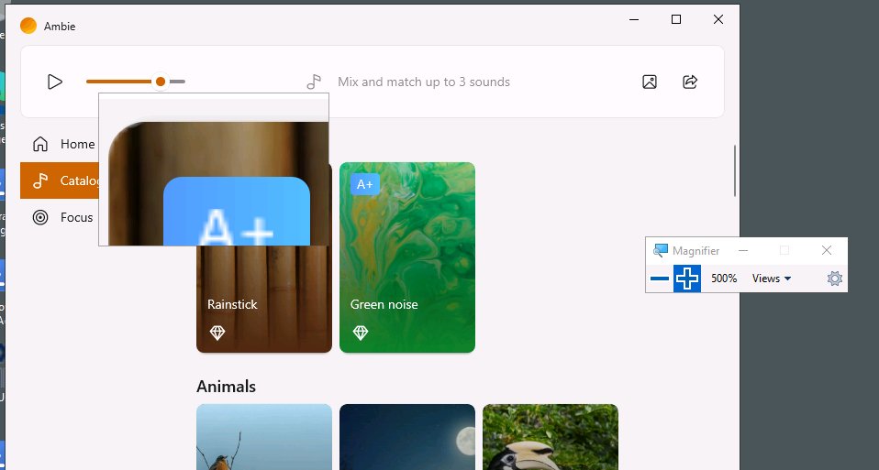The height and width of the screenshot is (470, 879).
Task: Start playback with the play button
Action: 55,82
